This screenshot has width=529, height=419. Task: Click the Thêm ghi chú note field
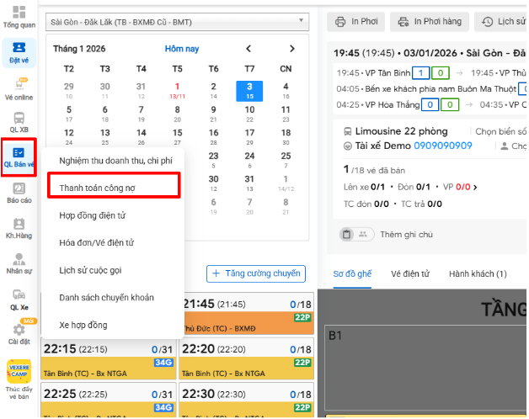[408, 235]
